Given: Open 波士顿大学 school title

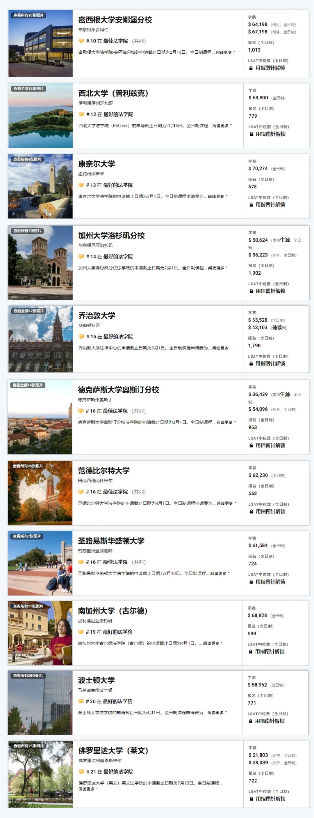Looking at the screenshot, I should click(x=97, y=680).
